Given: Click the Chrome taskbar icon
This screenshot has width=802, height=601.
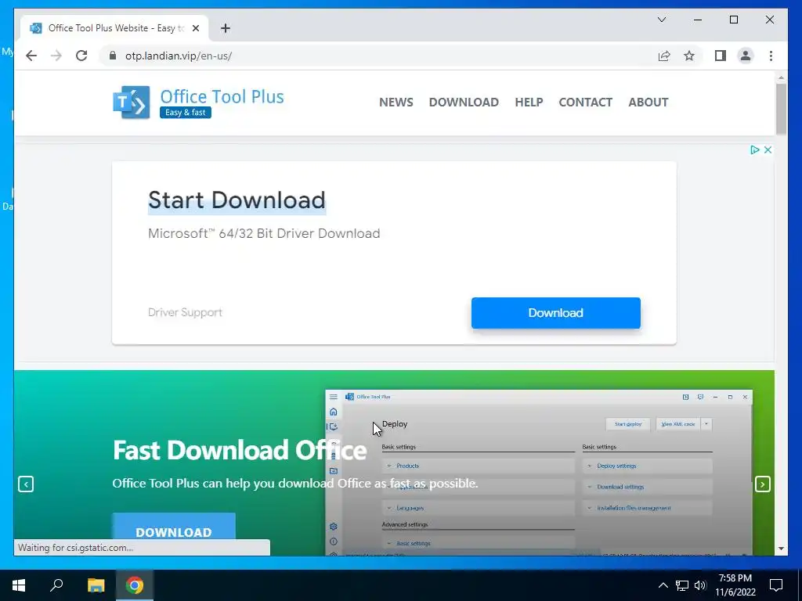Looking at the screenshot, I should (135, 585).
